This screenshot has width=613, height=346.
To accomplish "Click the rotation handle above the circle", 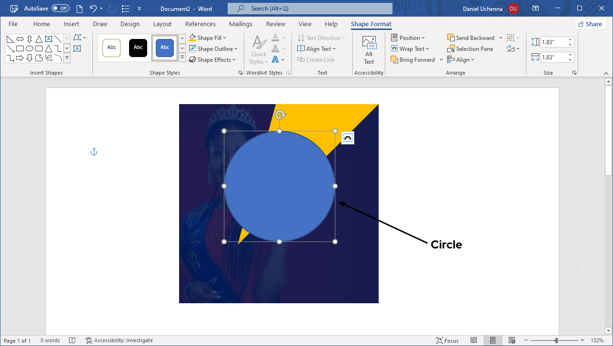I will (x=281, y=115).
